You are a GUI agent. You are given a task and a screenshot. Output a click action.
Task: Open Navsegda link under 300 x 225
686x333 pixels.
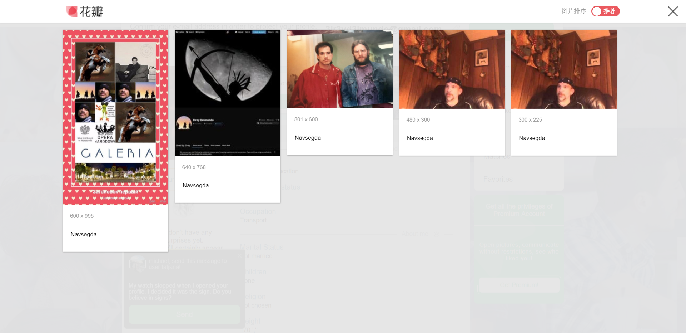pyautogui.click(x=532, y=138)
